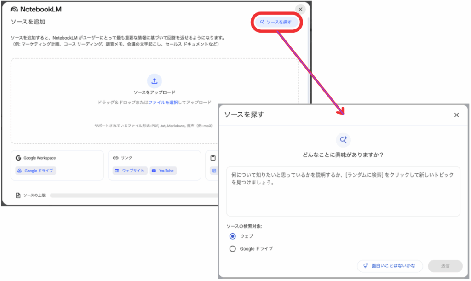This screenshot has height=281, width=471.
Task: Click the sparkle search icon in the dialog
Action: tap(343, 140)
